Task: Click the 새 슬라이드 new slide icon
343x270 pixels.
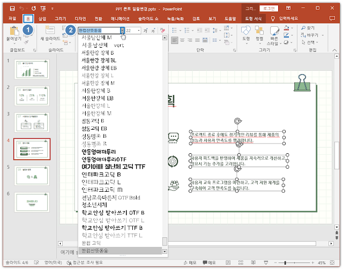Action: point(50,30)
